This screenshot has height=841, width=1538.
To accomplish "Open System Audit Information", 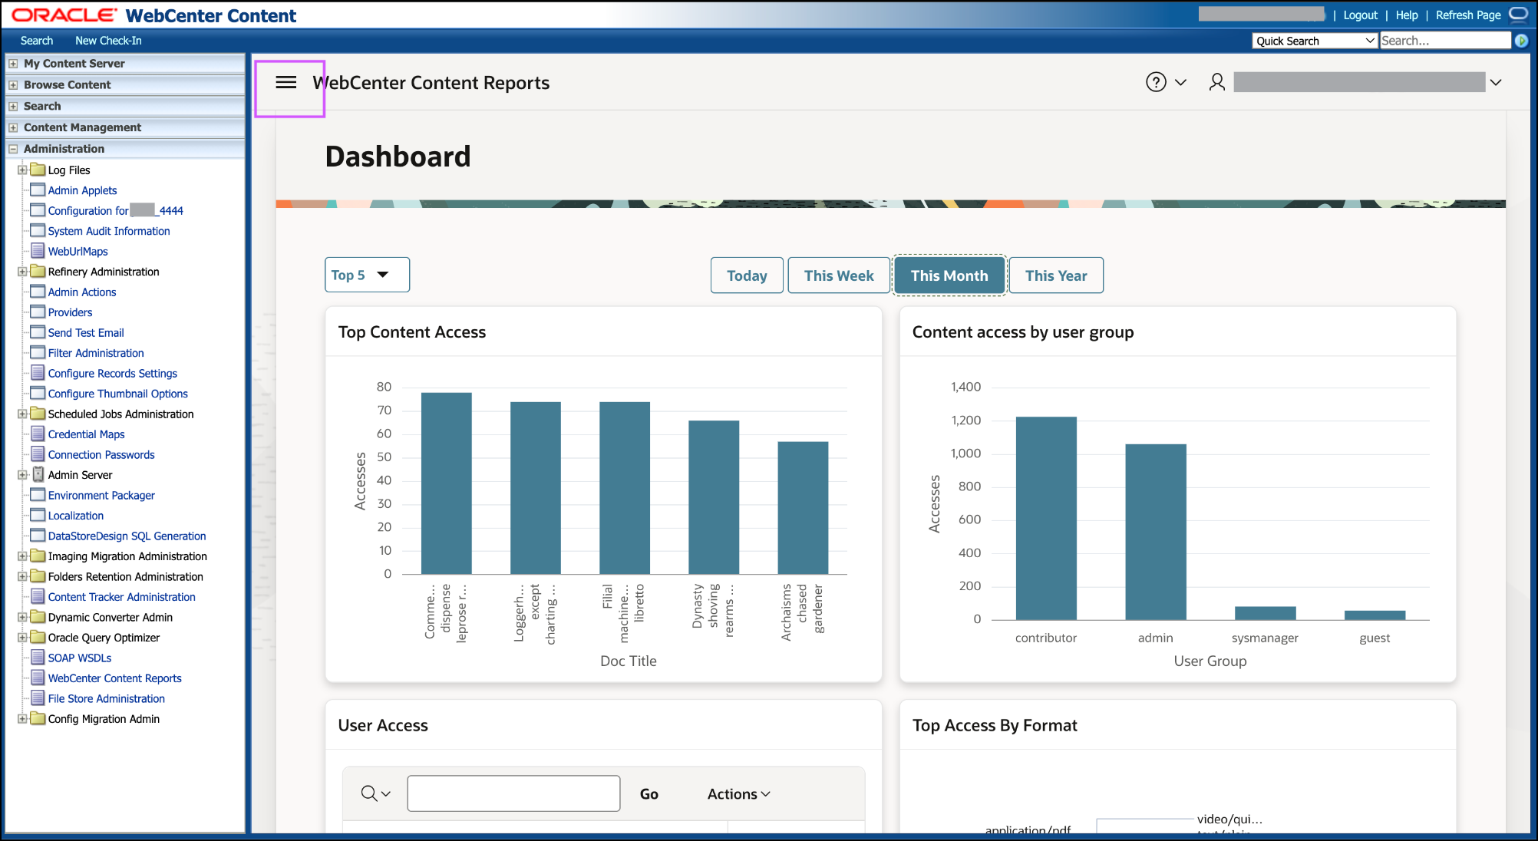I will [109, 231].
